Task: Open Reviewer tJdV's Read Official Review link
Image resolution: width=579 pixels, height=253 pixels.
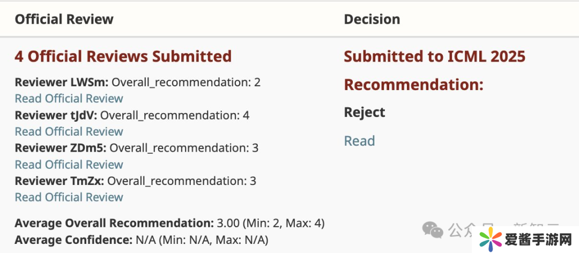Action: tap(69, 132)
